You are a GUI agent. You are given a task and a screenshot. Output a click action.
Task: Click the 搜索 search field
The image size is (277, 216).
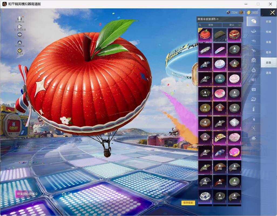click(210, 25)
